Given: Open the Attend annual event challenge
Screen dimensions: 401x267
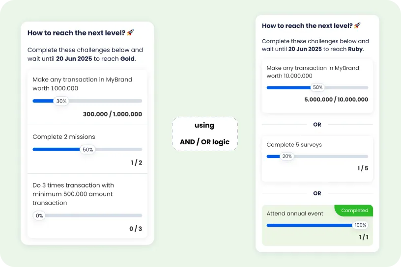Looking at the screenshot, I should (317, 225).
